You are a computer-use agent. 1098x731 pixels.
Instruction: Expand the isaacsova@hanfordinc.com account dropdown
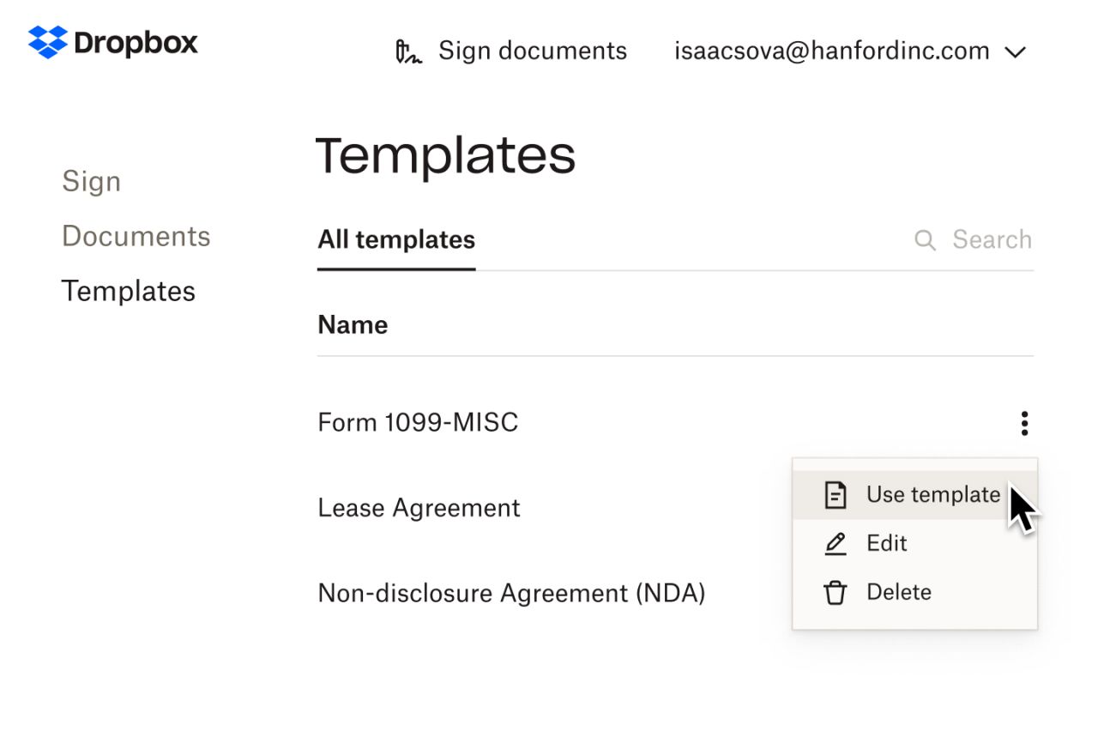pos(1015,51)
